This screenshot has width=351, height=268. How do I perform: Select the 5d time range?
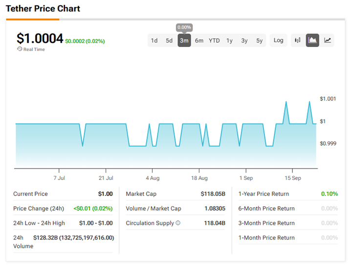click(x=169, y=41)
